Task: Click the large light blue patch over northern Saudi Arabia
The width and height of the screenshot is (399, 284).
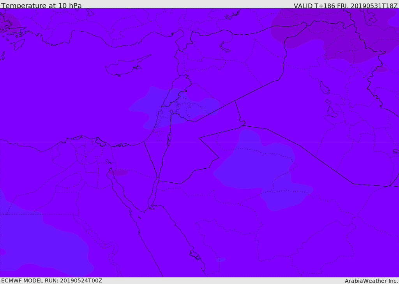Action: coord(262,171)
